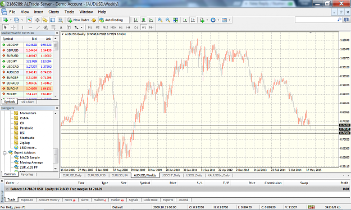Select MACD Sample expert advisor
This screenshot has width=351, height=210.
click(x=30, y=157)
